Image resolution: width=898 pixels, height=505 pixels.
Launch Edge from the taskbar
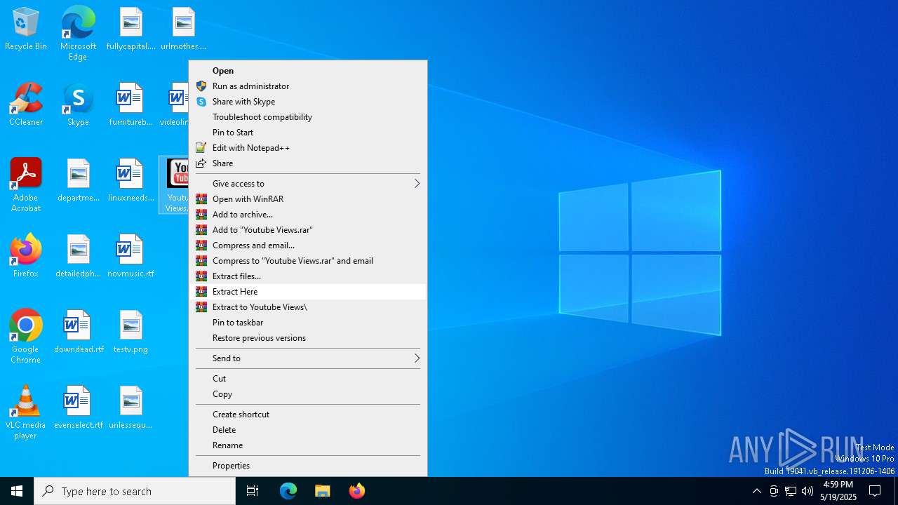point(288,491)
